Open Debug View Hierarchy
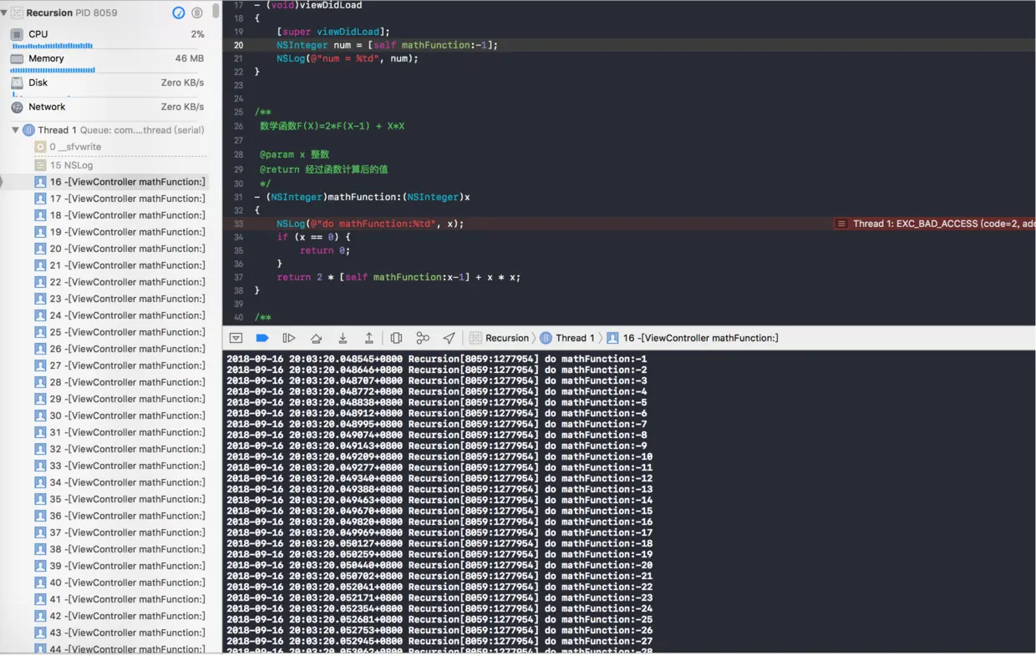This screenshot has width=1036, height=655. [x=396, y=338]
